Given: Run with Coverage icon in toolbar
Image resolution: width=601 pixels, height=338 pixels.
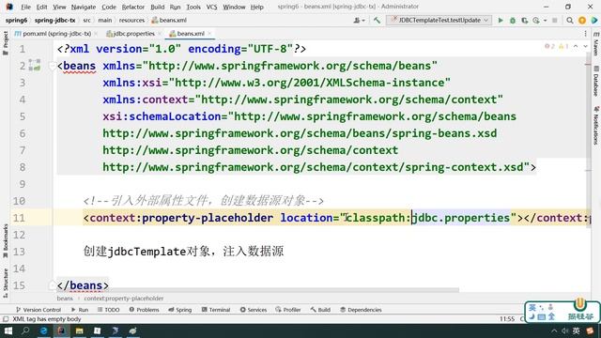Looking at the screenshot, I should coord(524,21).
